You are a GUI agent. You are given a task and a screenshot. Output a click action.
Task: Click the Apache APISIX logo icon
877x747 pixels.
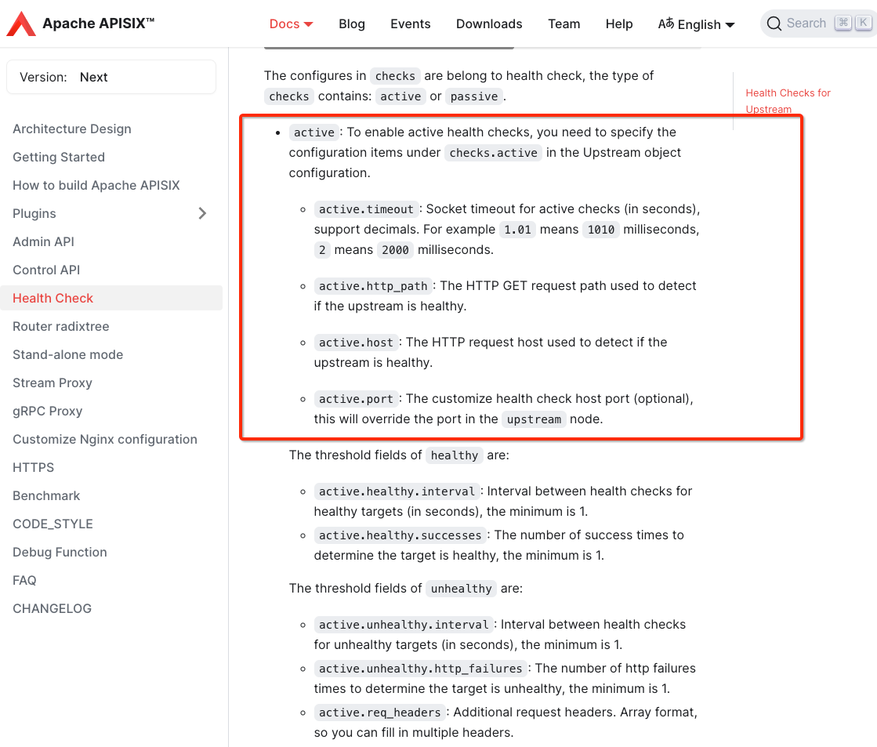pos(21,24)
